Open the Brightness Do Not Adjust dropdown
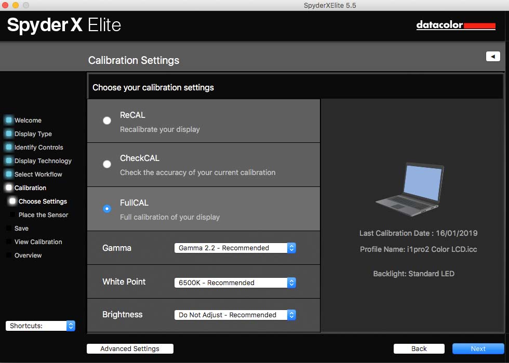Image resolution: width=509 pixels, height=363 pixels. click(x=235, y=315)
